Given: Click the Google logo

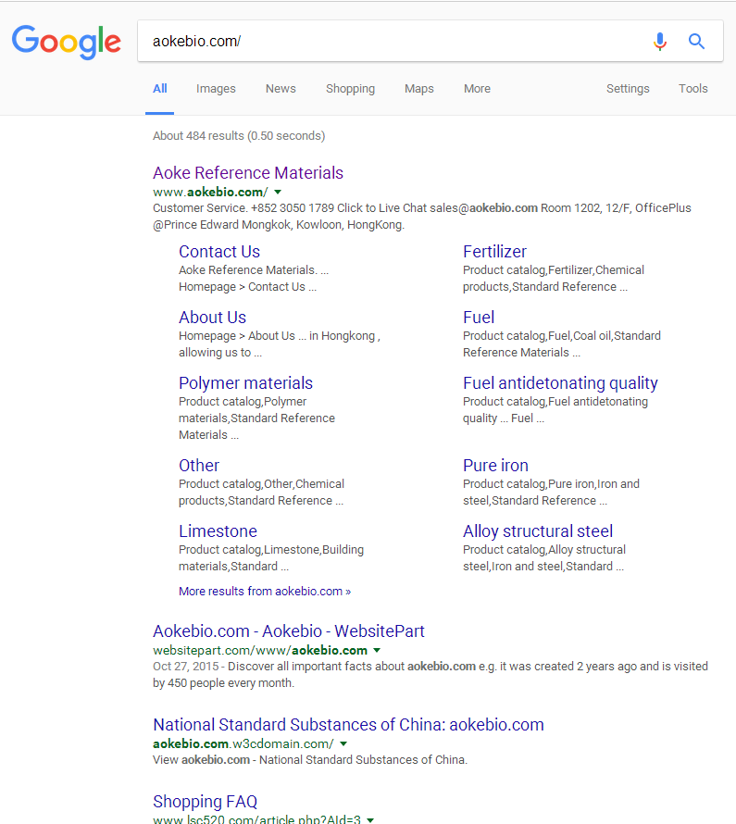Looking at the screenshot, I should [66, 42].
